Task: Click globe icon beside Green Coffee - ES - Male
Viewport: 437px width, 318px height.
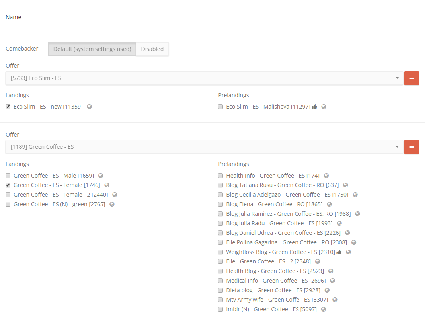Action: [x=100, y=175]
